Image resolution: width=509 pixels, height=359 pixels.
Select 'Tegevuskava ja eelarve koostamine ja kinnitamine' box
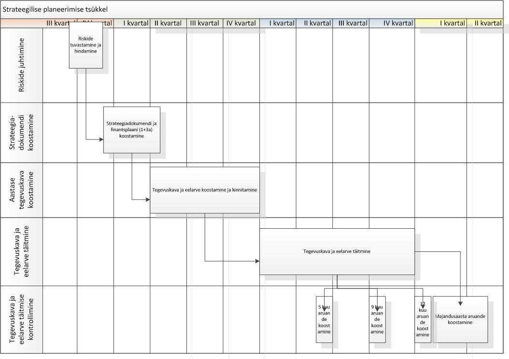tap(204, 190)
